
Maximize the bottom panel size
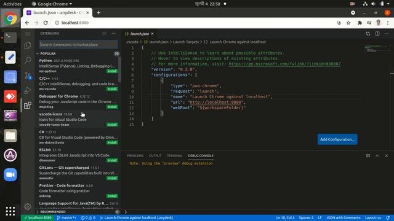point(377,155)
